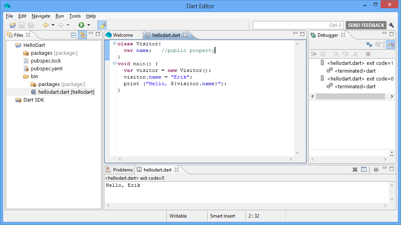The width and height of the screenshot is (401, 225).
Task: Click the Save All toolbar icon
Action: pos(31,25)
